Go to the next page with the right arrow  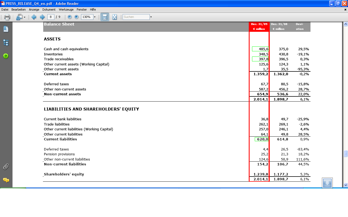pyautogui.click(x=42, y=17)
